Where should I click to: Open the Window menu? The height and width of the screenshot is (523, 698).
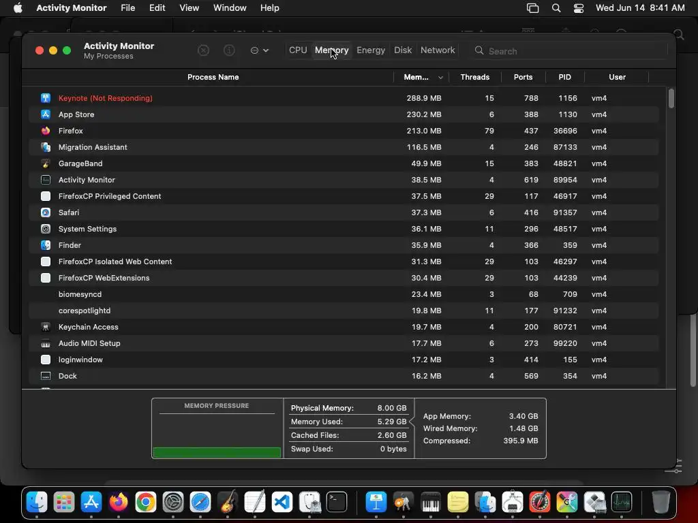coord(230,8)
